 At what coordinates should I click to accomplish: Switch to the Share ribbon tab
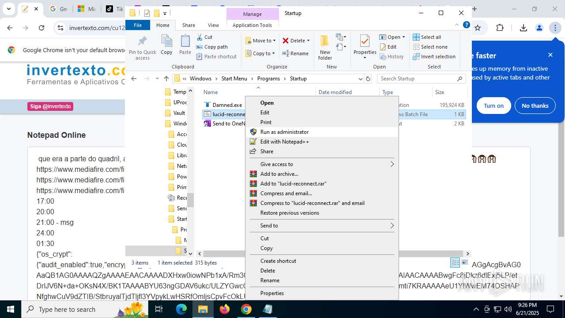coord(188,25)
